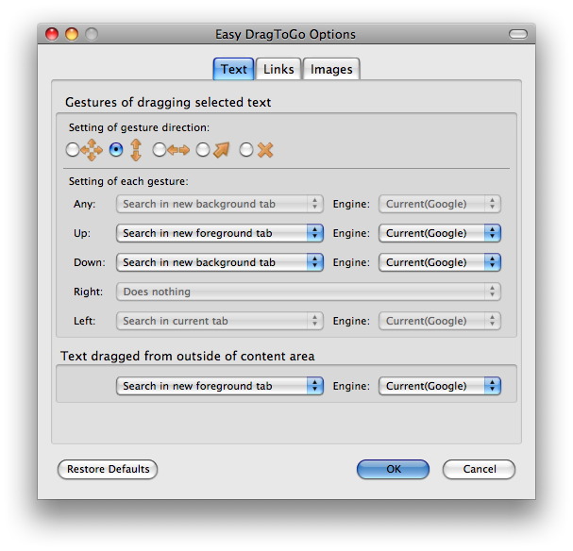Click the Restore Defaults button
The height and width of the screenshot is (551, 573).
point(108,469)
